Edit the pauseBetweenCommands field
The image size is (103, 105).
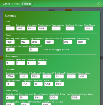(10, 50)
